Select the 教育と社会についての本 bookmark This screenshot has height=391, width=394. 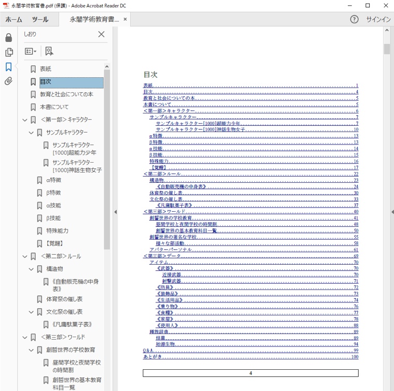tap(66, 94)
